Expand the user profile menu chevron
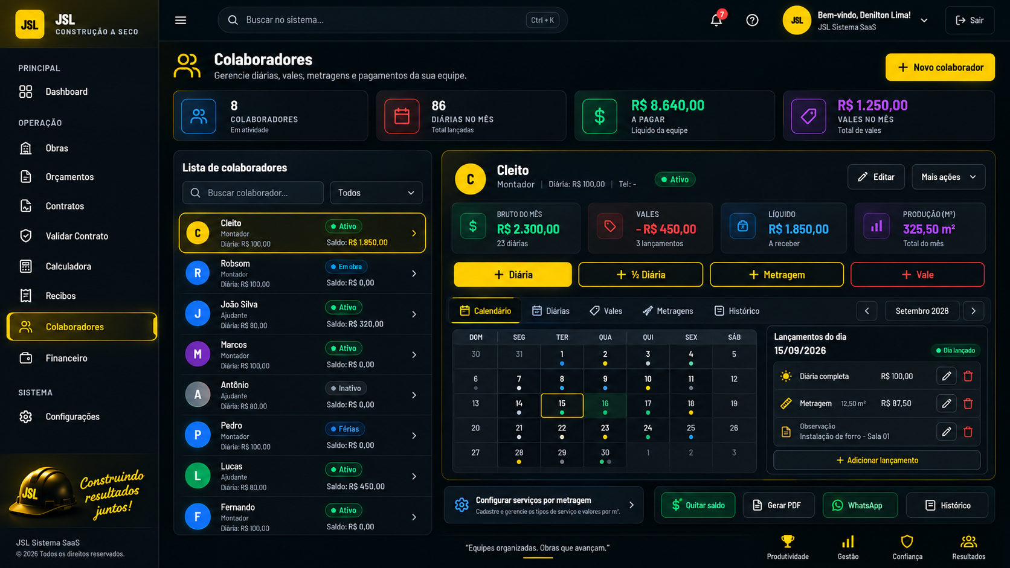1010x568 pixels. pyautogui.click(x=924, y=21)
